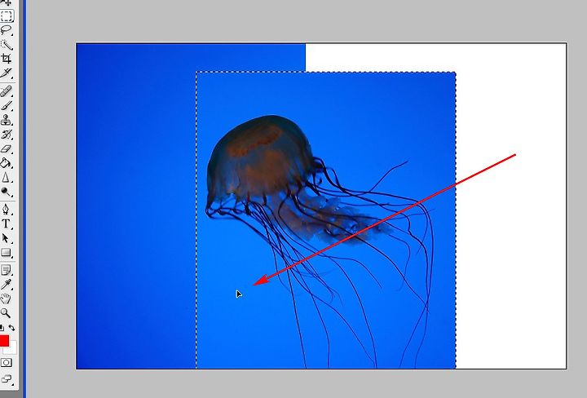This screenshot has width=587, height=398.
Task: Select the Paint Bucket tool
Action: tap(7, 163)
